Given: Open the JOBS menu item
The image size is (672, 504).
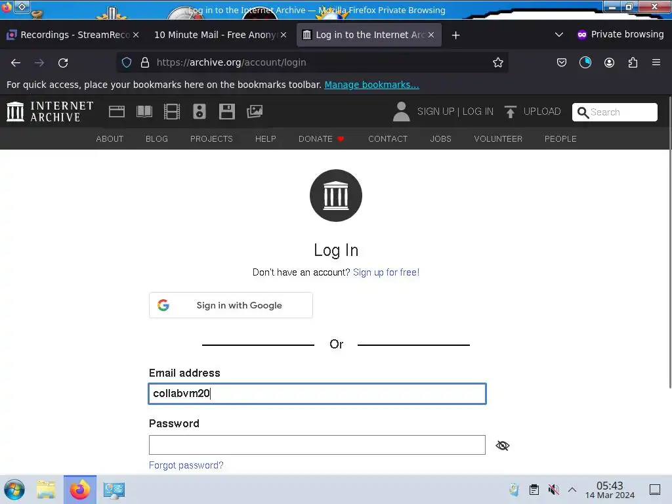Looking at the screenshot, I should pos(440,139).
